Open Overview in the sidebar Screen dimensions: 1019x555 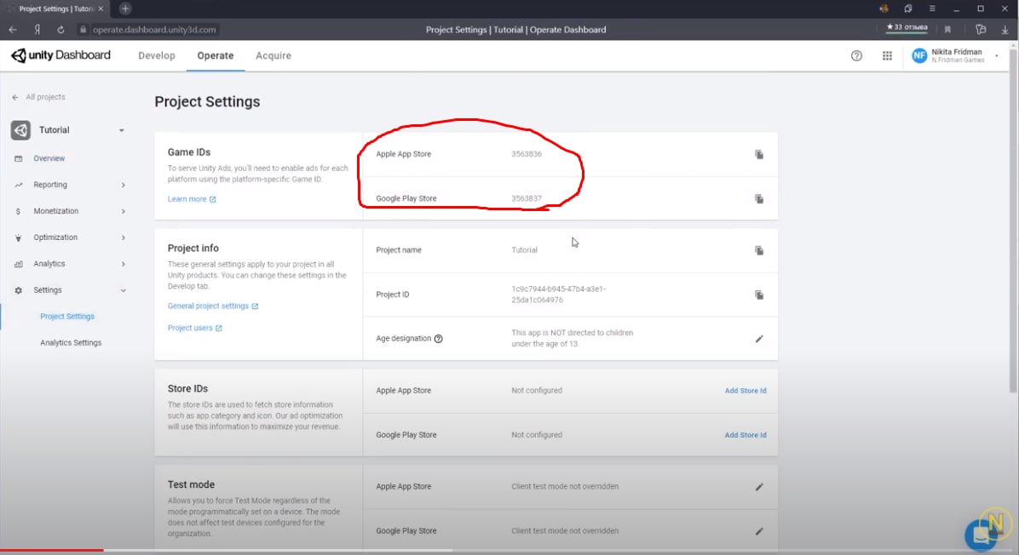[x=49, y=158]
